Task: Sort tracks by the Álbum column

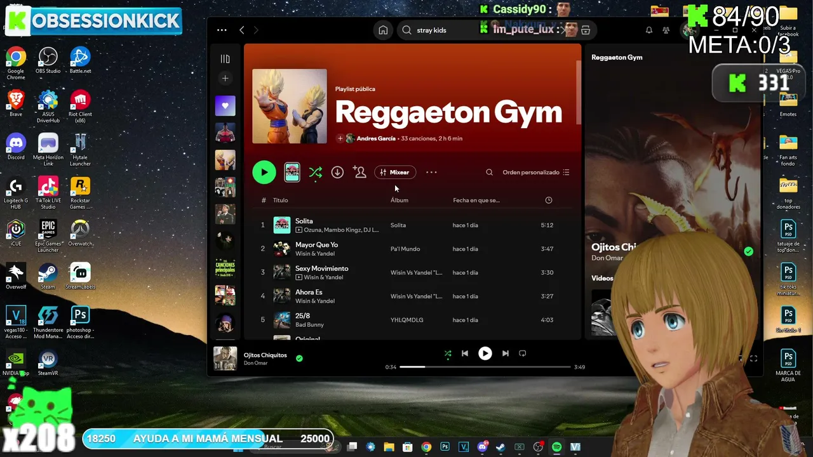Action: tap(400, 200)
